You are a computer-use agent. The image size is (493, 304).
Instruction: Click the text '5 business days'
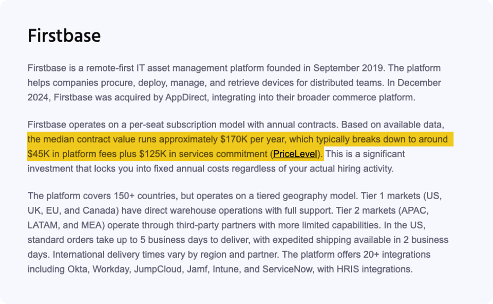[174, 240]
